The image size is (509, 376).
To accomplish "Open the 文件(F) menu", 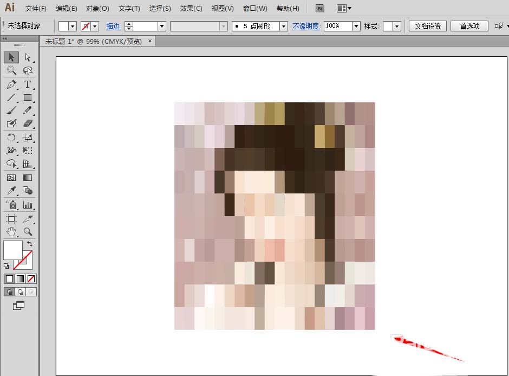I will pyautogui.click(x=36, y=9).
